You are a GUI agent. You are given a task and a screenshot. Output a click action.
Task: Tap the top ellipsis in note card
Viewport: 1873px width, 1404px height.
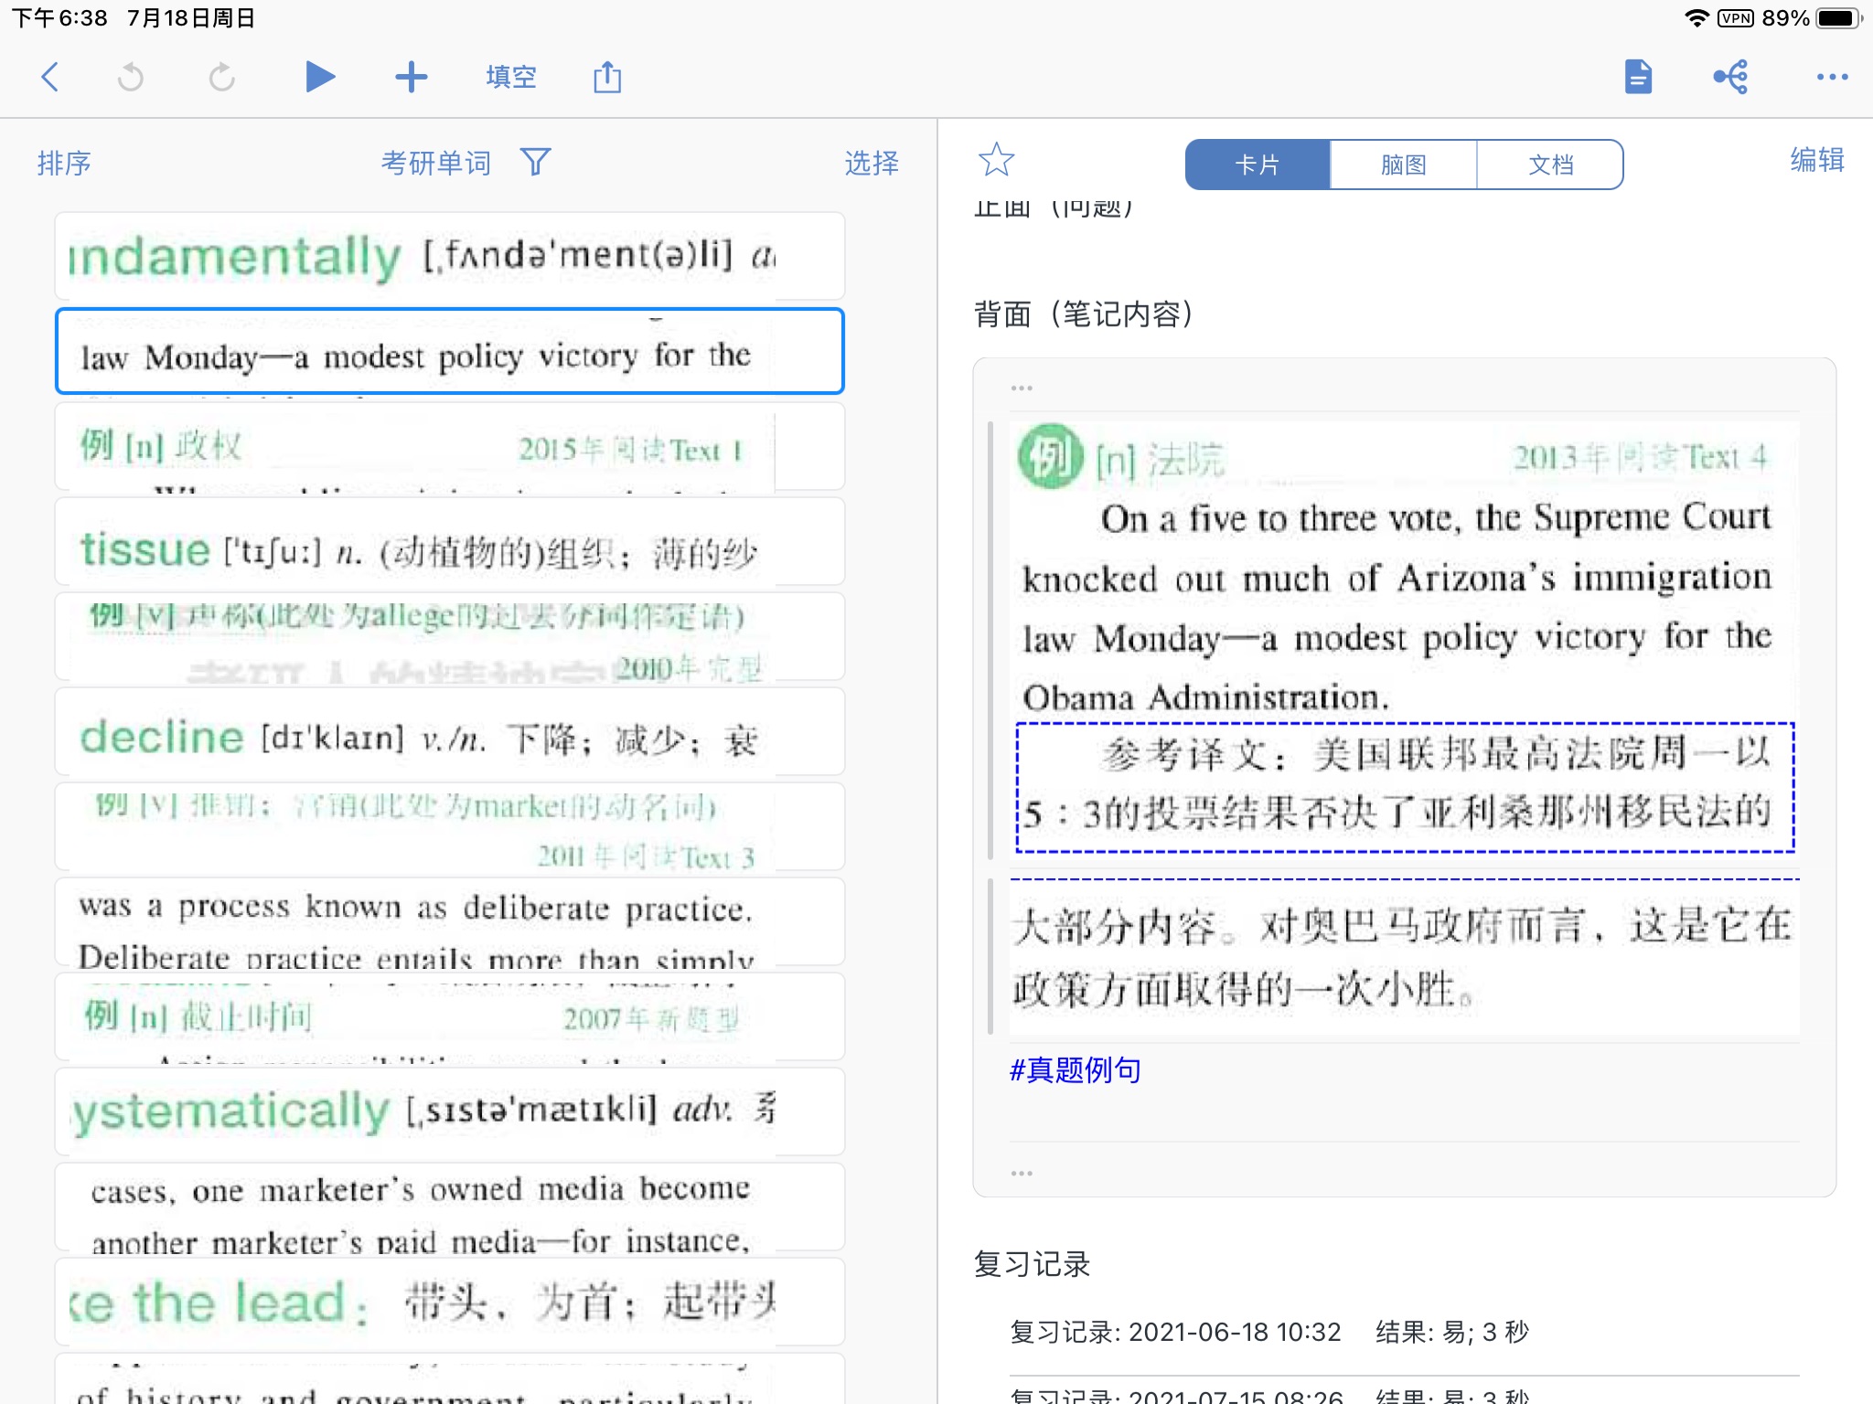pyautogui.click(x=1022, y=388)
